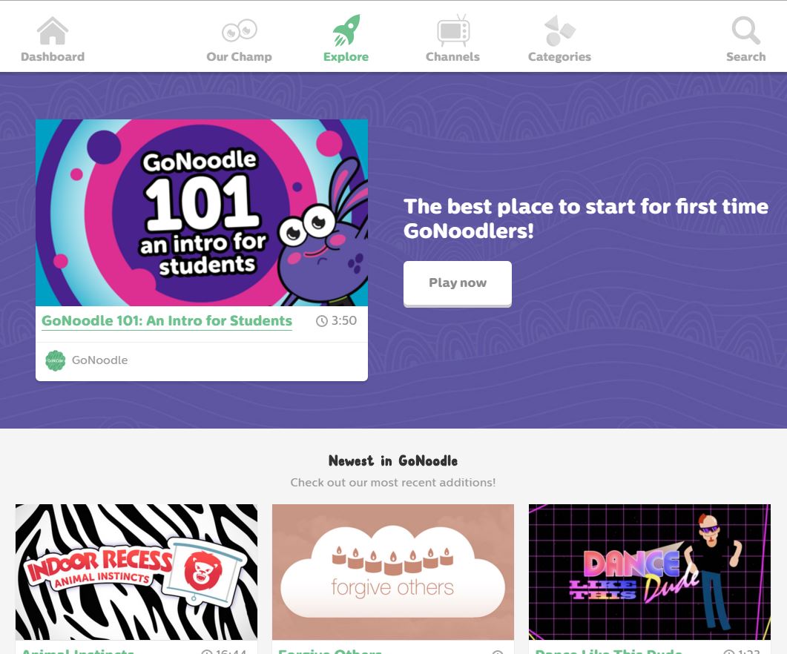Screen dimensions: 787x654
Task: Open the Indoor Recess Animal Instincts thumbnail
Action: (136, 572)
